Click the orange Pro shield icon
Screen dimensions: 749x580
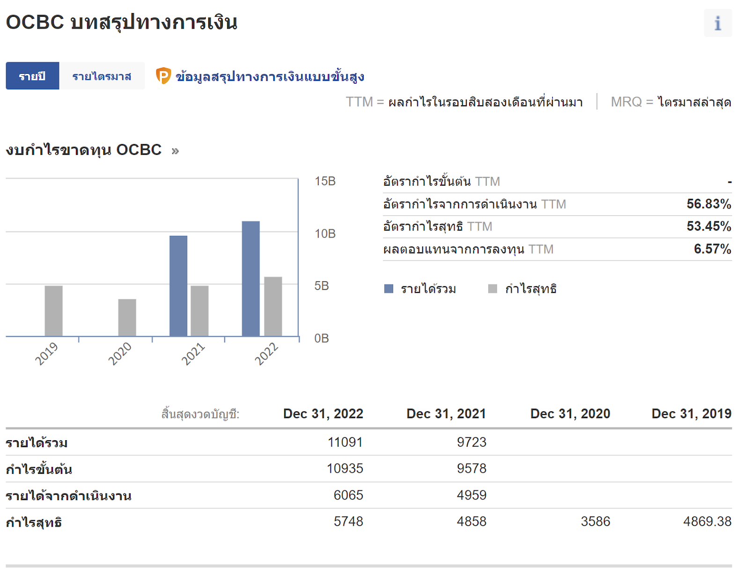(x=163, y=76)
